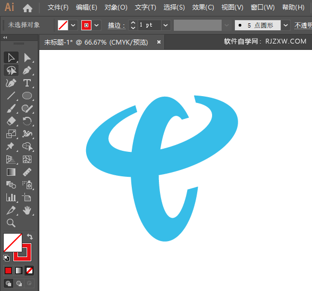
Task: Open the 效果(C) menu
Action: (203, 7)
